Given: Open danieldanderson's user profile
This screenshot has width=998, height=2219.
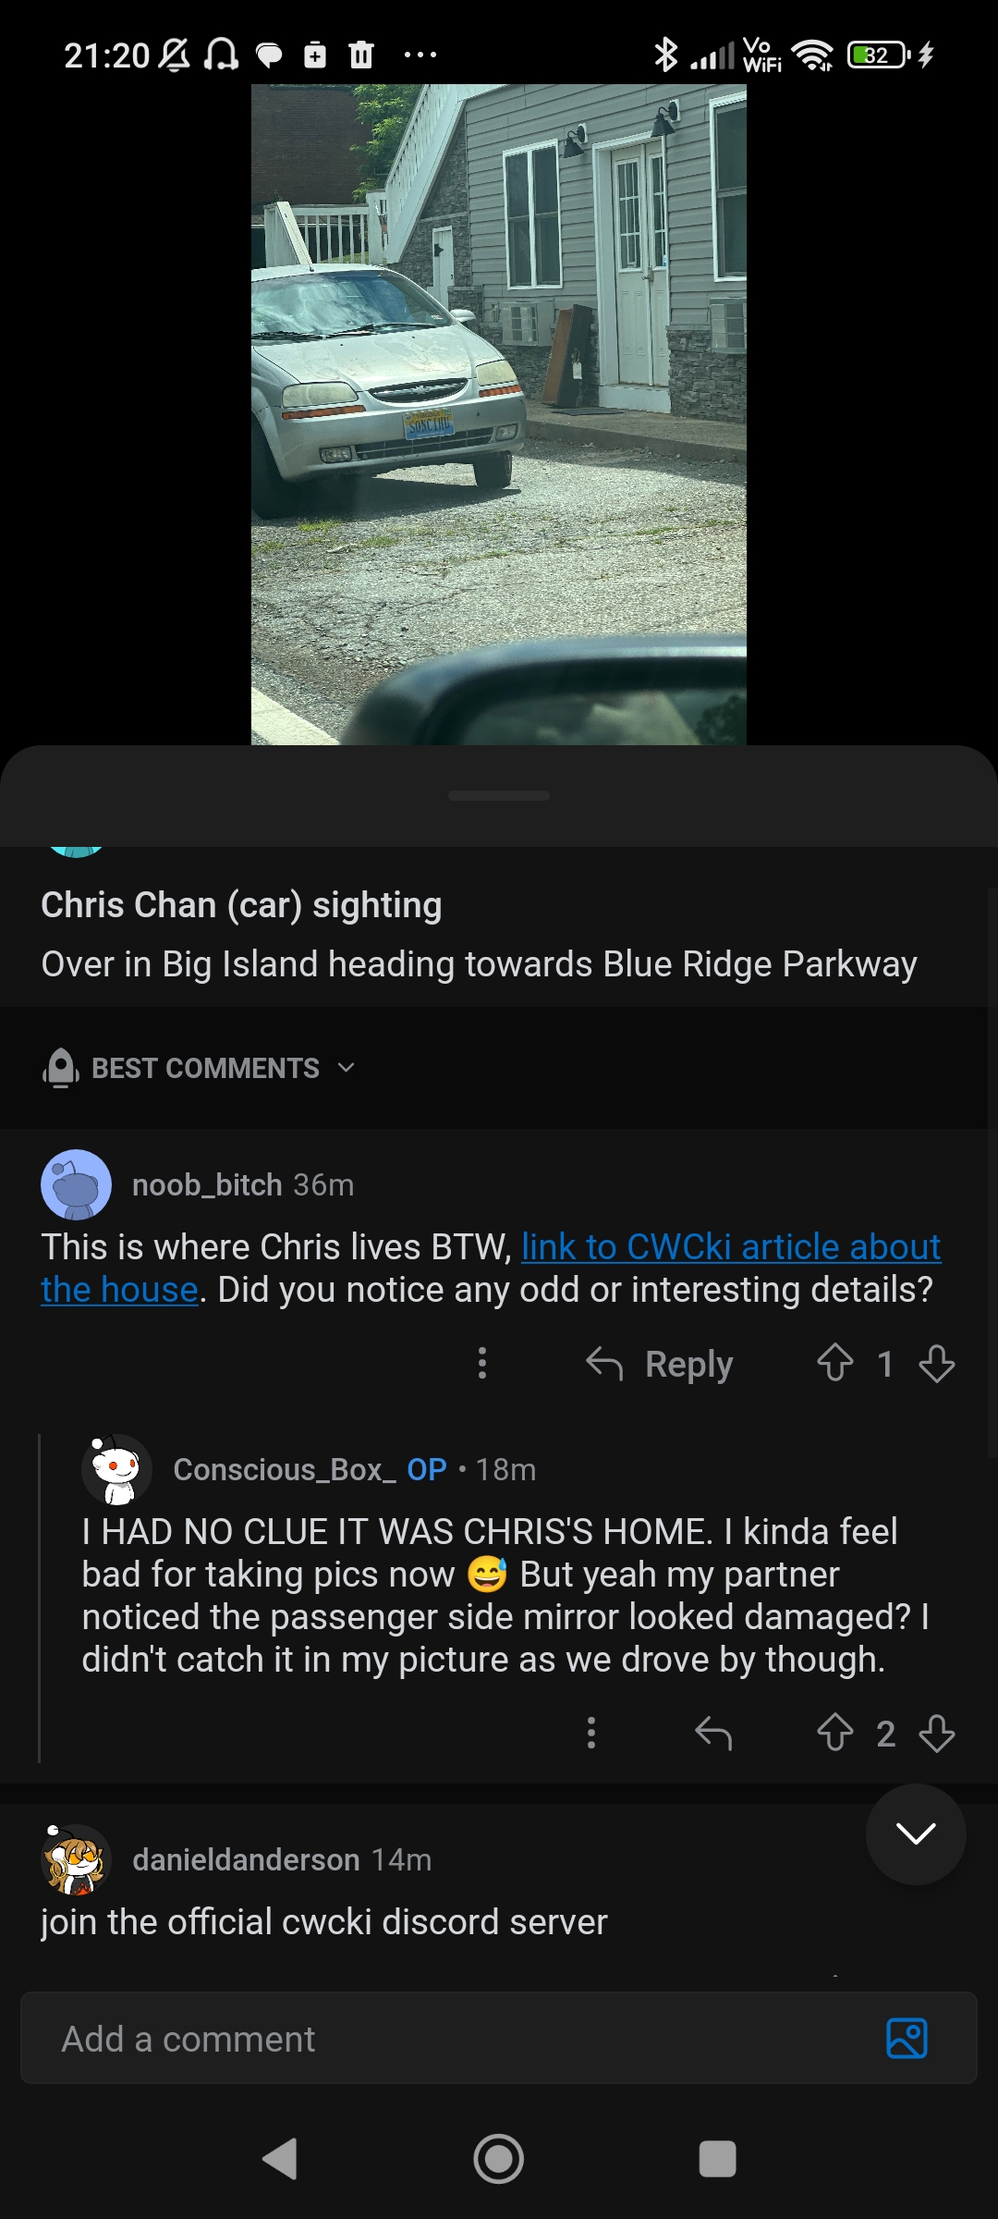Looking at the screenshot, I should 246,1859.
